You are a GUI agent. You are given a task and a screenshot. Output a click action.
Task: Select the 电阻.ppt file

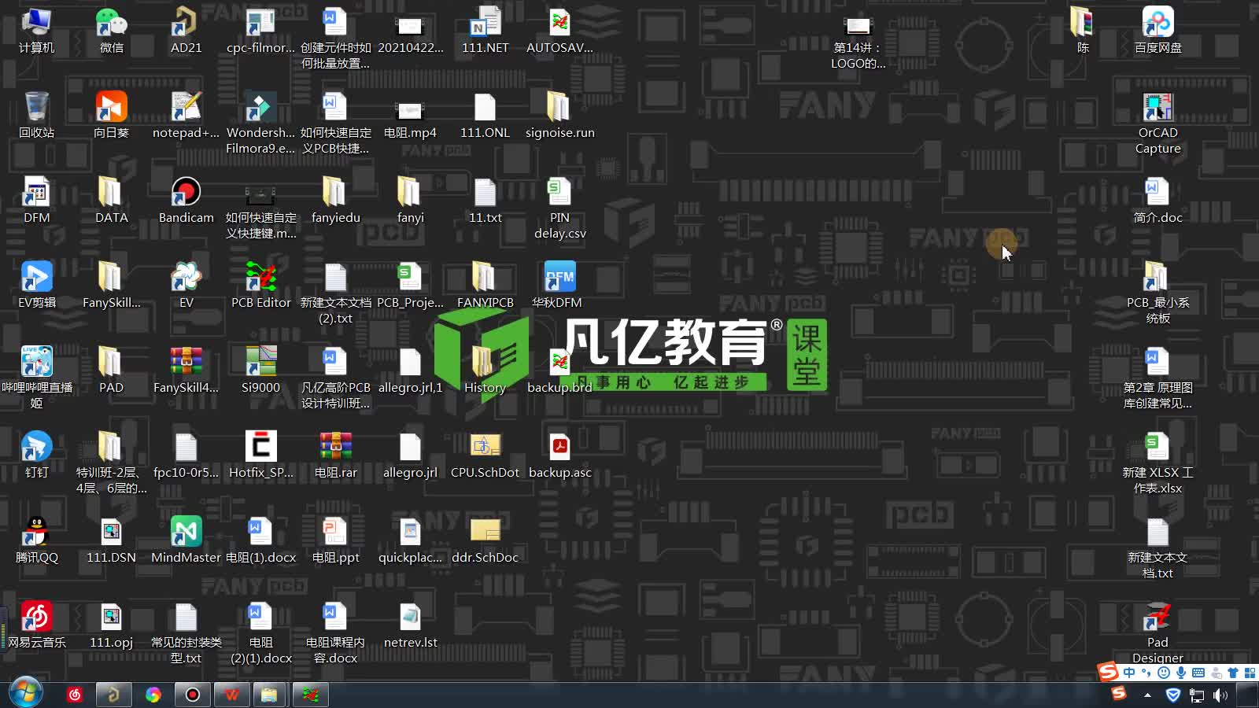point(335,540)
